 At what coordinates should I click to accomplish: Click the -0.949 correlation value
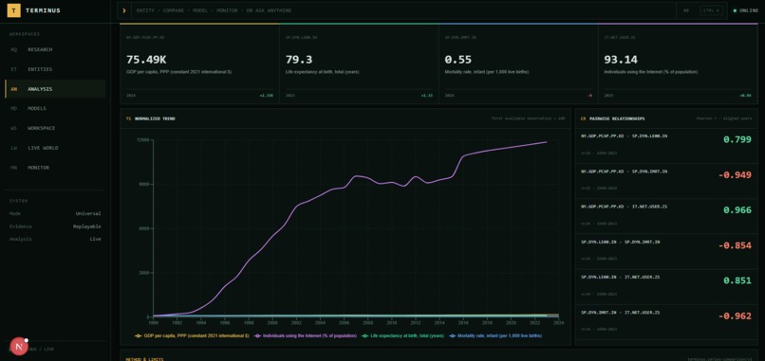(x=735, y=175)
